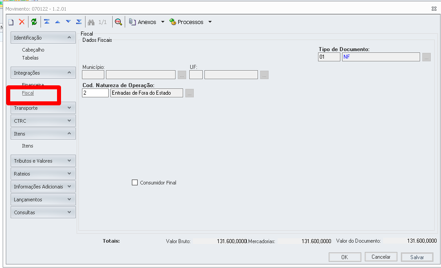The image size is (441, 268).
Task: Expand the Anexos dropdown arrow
Action: (163, 22)
